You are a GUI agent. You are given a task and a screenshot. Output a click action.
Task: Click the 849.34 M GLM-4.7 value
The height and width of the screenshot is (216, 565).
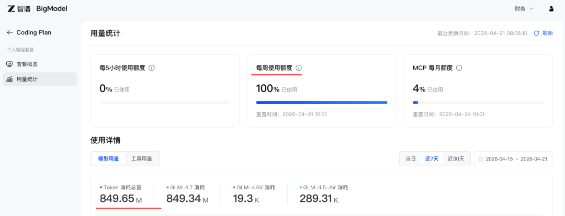(x=187, y=198)
